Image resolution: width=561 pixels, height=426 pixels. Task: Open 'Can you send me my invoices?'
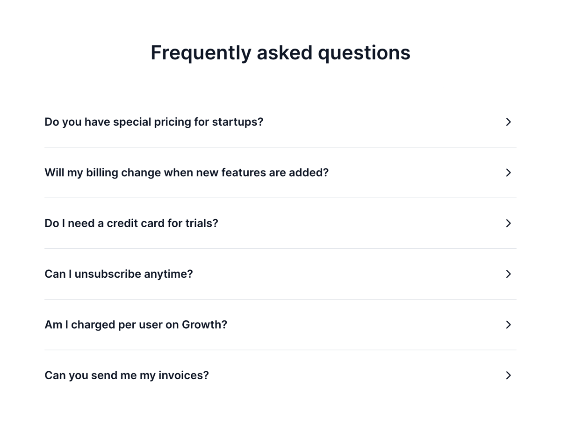(127, 375)
